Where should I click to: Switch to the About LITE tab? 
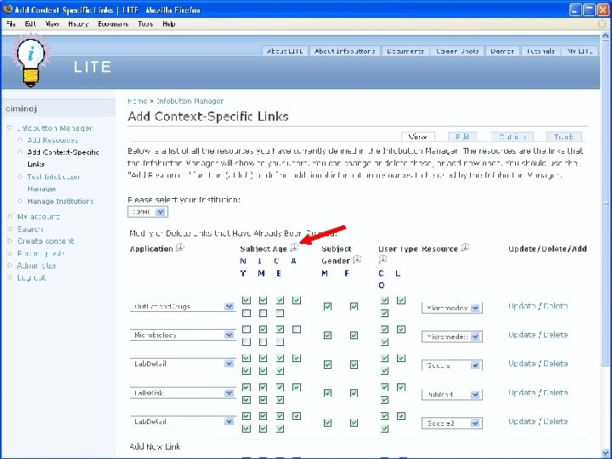pos(285,51)
